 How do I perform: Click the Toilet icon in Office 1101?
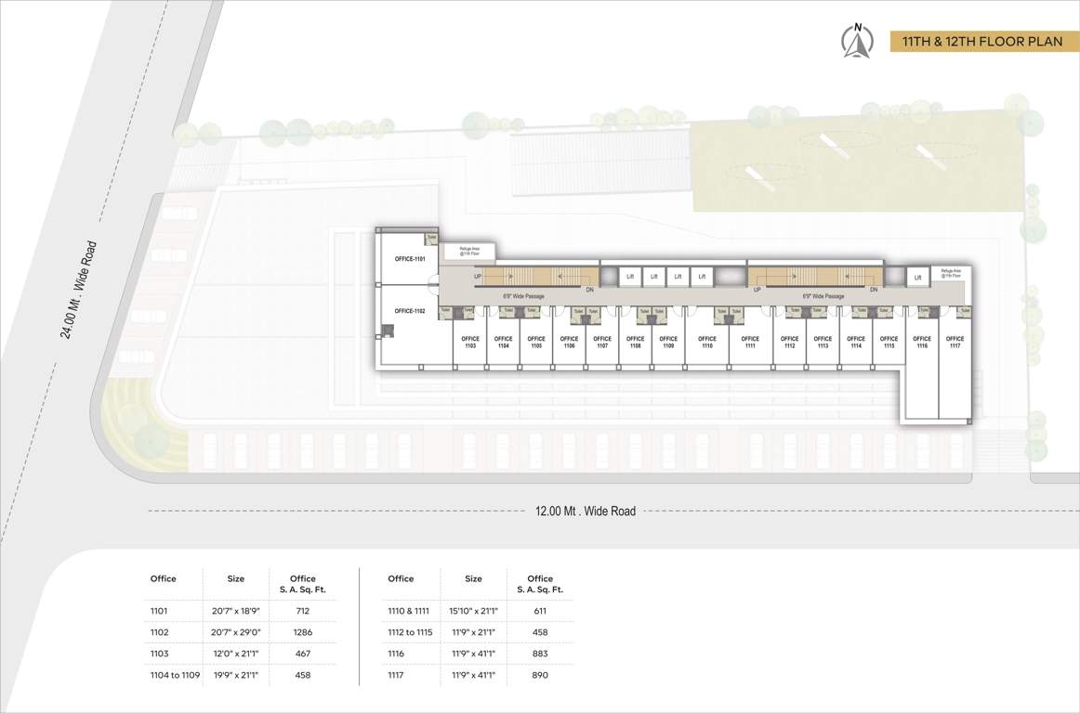point(430,237)
